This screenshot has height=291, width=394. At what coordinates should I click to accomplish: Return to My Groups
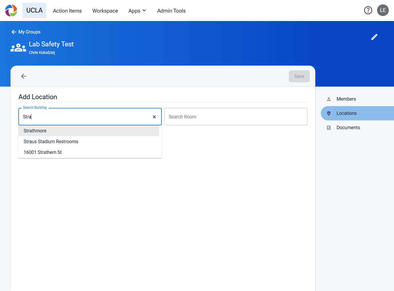coord(26,32)
